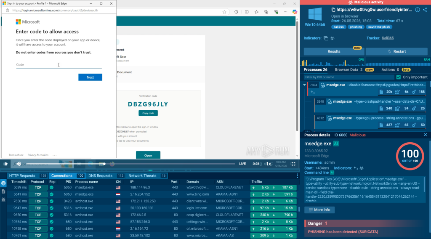The height and width of the screenshot is (239, 431).
Task: Close the Process details panel
Action: [425, 135]
